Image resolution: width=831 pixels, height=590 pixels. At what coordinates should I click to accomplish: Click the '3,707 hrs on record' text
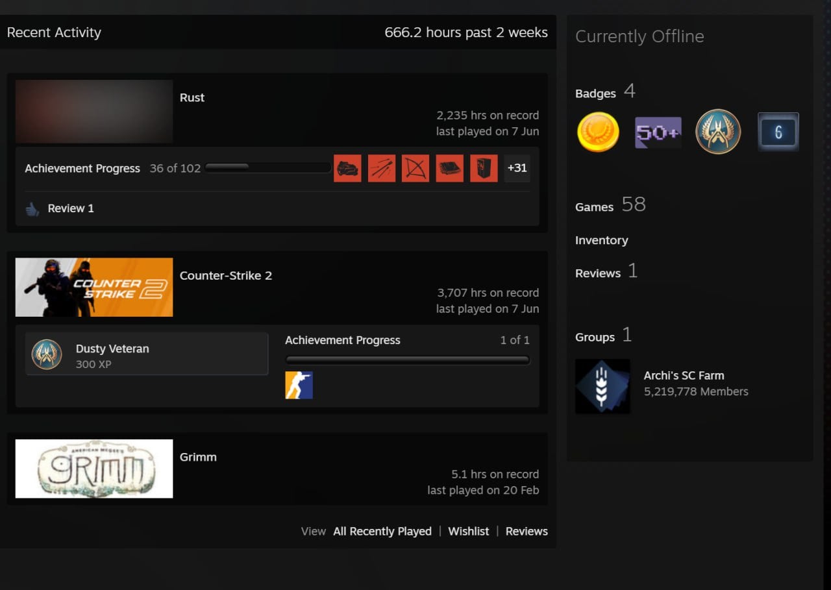(488, 293)
